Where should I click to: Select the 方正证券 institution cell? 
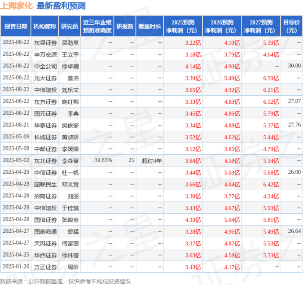[x=46, y=267]
